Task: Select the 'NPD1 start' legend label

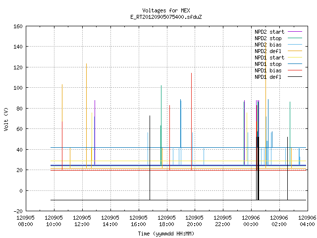Action: pyautogui.click(x=269, y=58)
